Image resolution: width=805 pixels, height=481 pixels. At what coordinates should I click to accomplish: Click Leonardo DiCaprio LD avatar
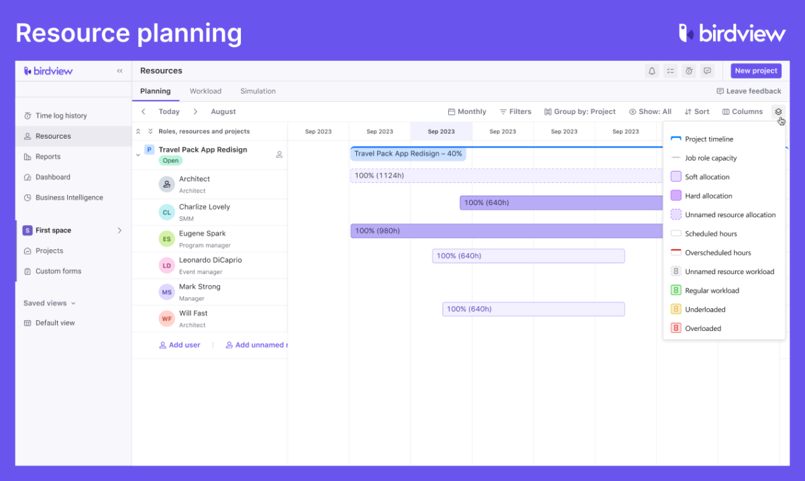[x=166, y=265]
